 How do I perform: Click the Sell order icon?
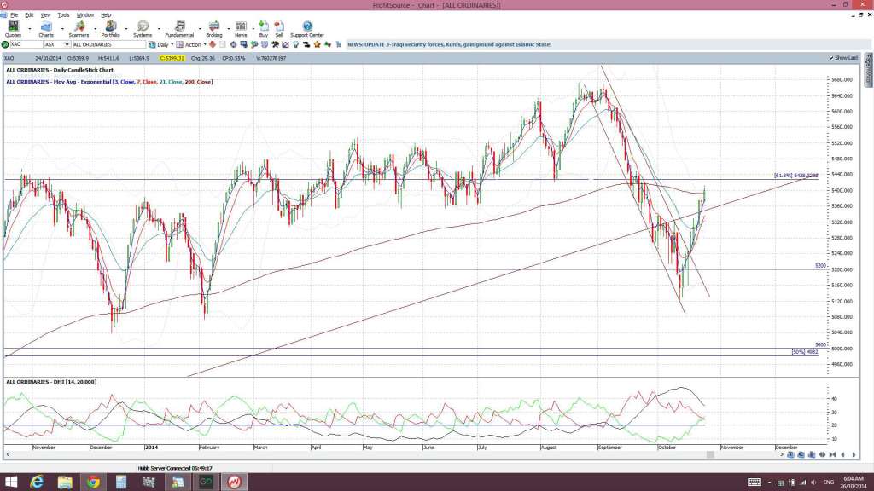coord(279,29)
